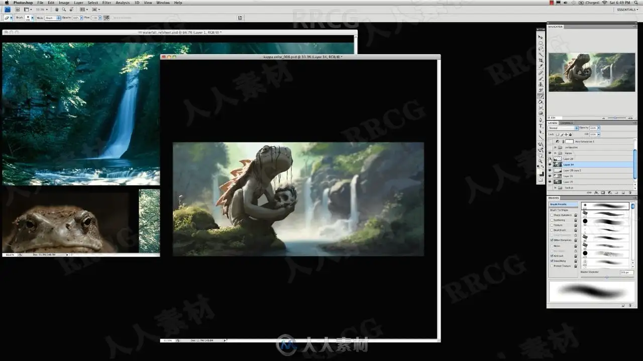This screenshot has width=643, height=361.
Task: Open the Image menu
Action: (x=64, y=3)
